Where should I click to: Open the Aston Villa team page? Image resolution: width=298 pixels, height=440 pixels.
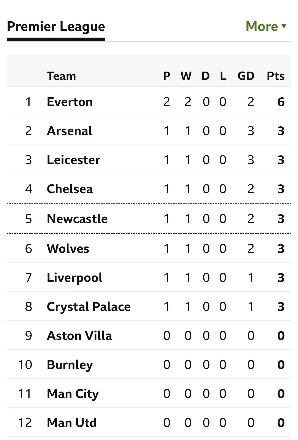pyautogui.click(x=79, y=336)
